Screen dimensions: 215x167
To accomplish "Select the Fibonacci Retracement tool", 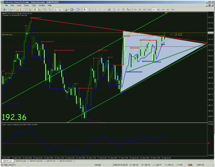I will pos(114,10).
